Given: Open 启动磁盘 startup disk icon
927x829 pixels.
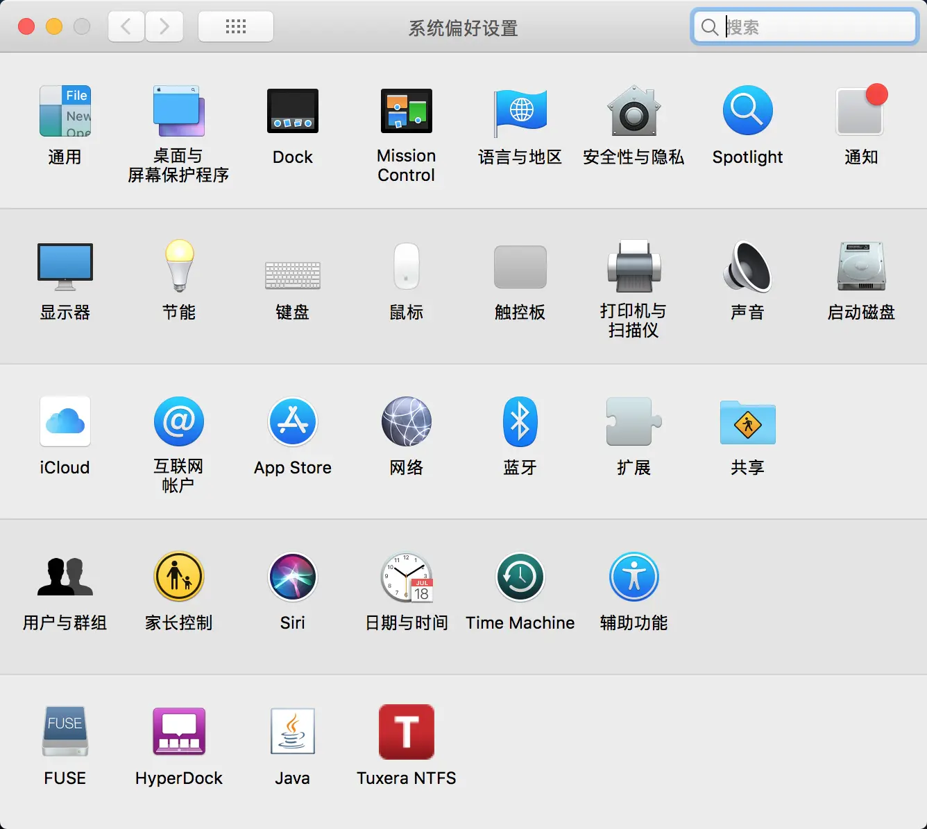Looking at the screenshot, I should tap(862, 266).
